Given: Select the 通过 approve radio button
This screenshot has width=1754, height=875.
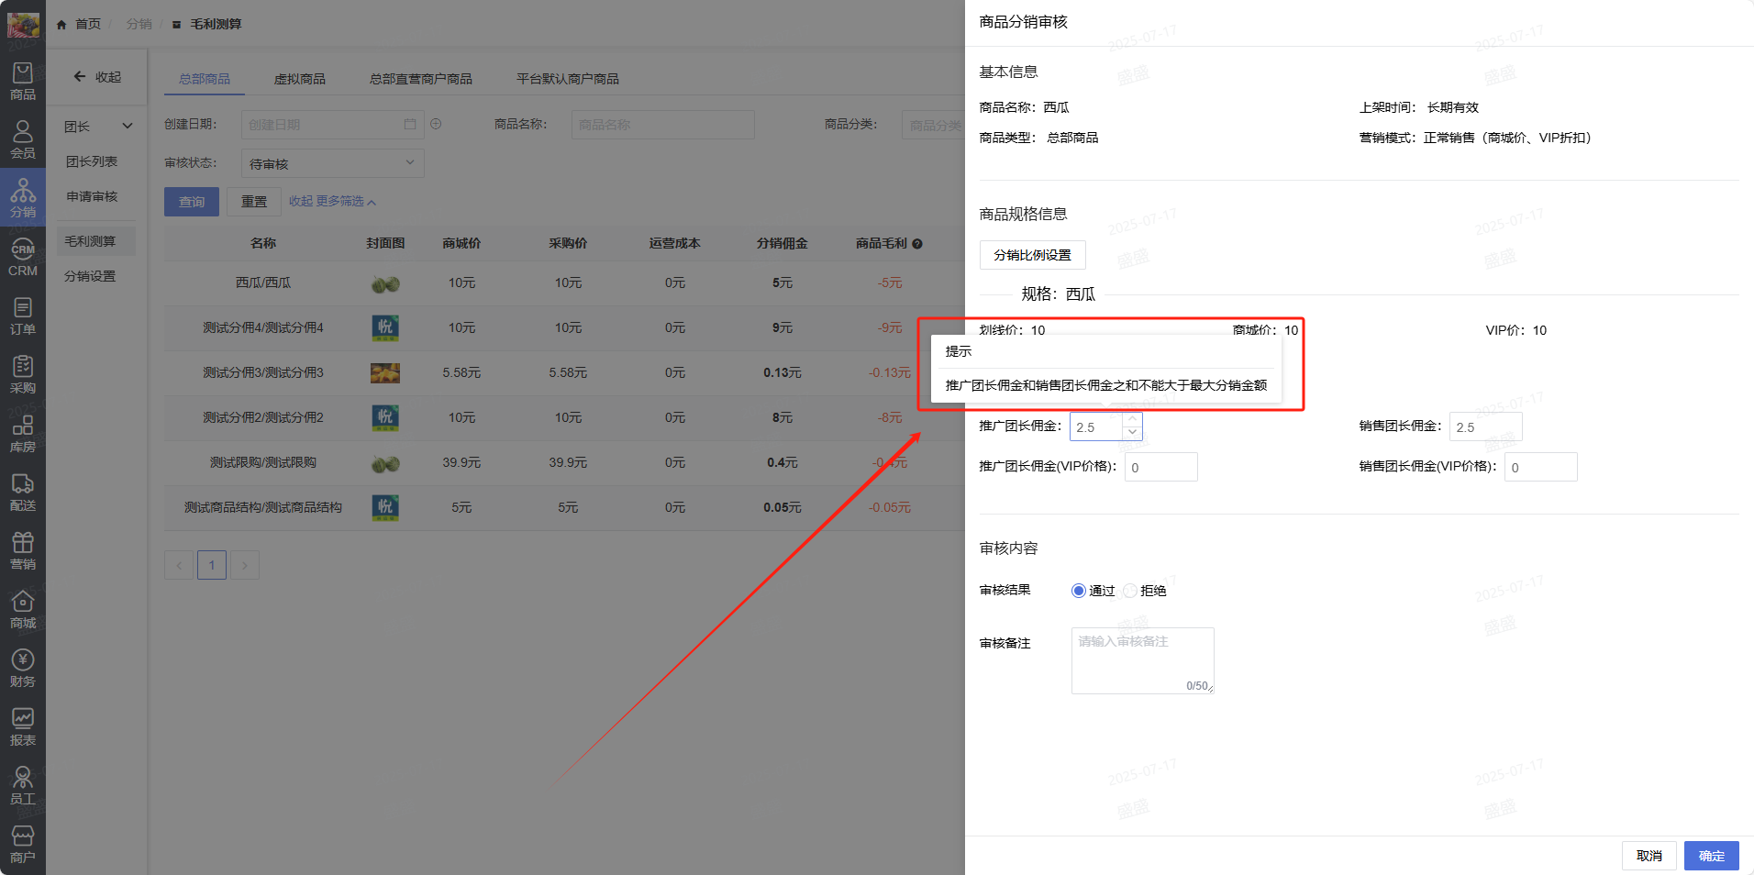Looking at the screenshot, I should [1079, 591].
